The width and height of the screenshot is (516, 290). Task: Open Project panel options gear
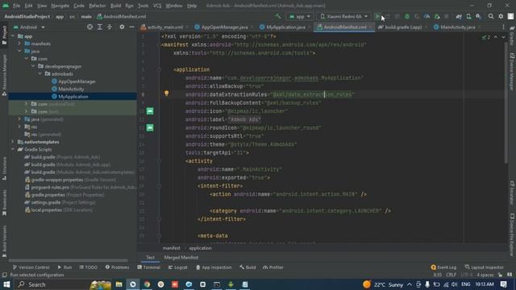click(122, 27)
